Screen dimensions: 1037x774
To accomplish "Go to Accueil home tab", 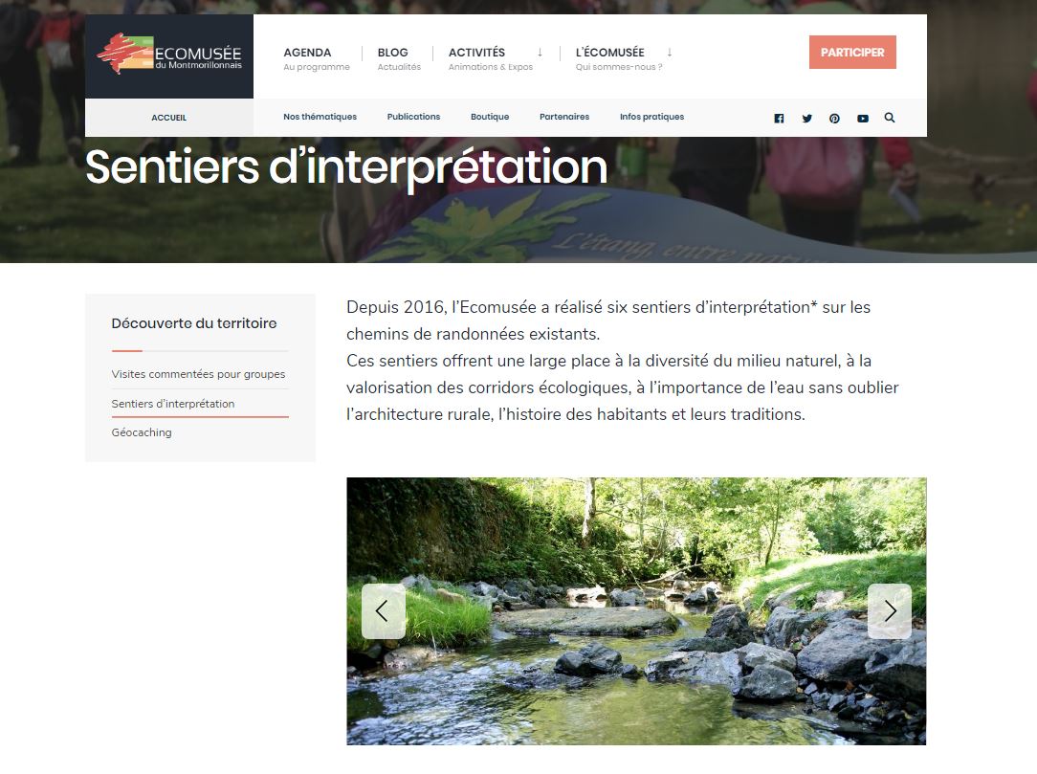I will pyautogui.click(x=168, y=118).
